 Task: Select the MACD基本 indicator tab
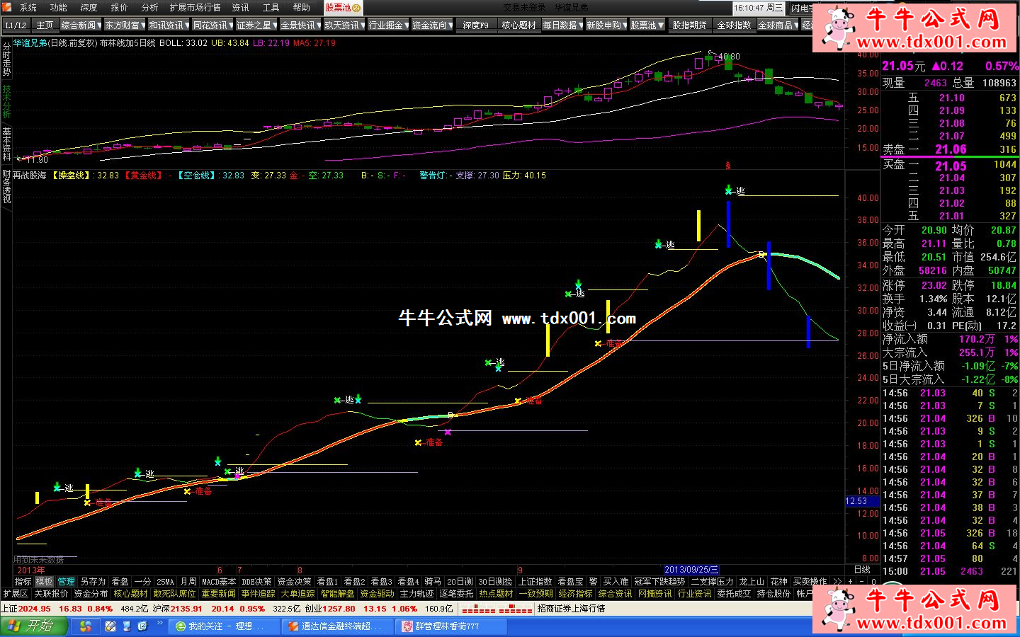click(218, 581)
